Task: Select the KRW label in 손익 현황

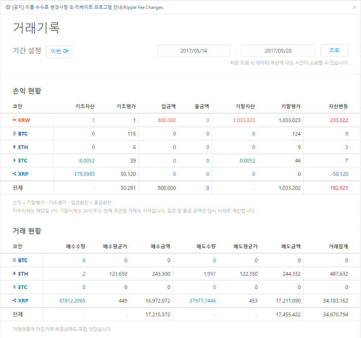Action: tap(24, 120)
